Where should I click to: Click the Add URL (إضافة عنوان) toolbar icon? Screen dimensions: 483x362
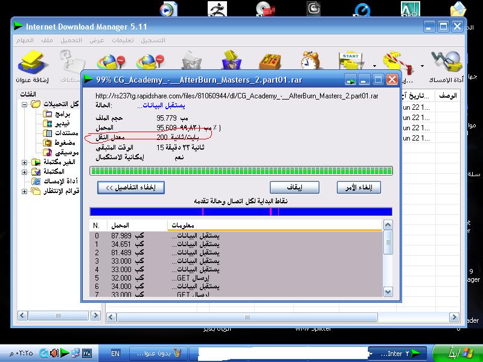33,63
